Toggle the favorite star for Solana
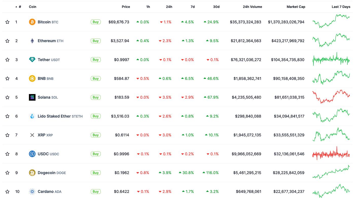Viewport: 355px width, 200px height. tap(7, 97)
